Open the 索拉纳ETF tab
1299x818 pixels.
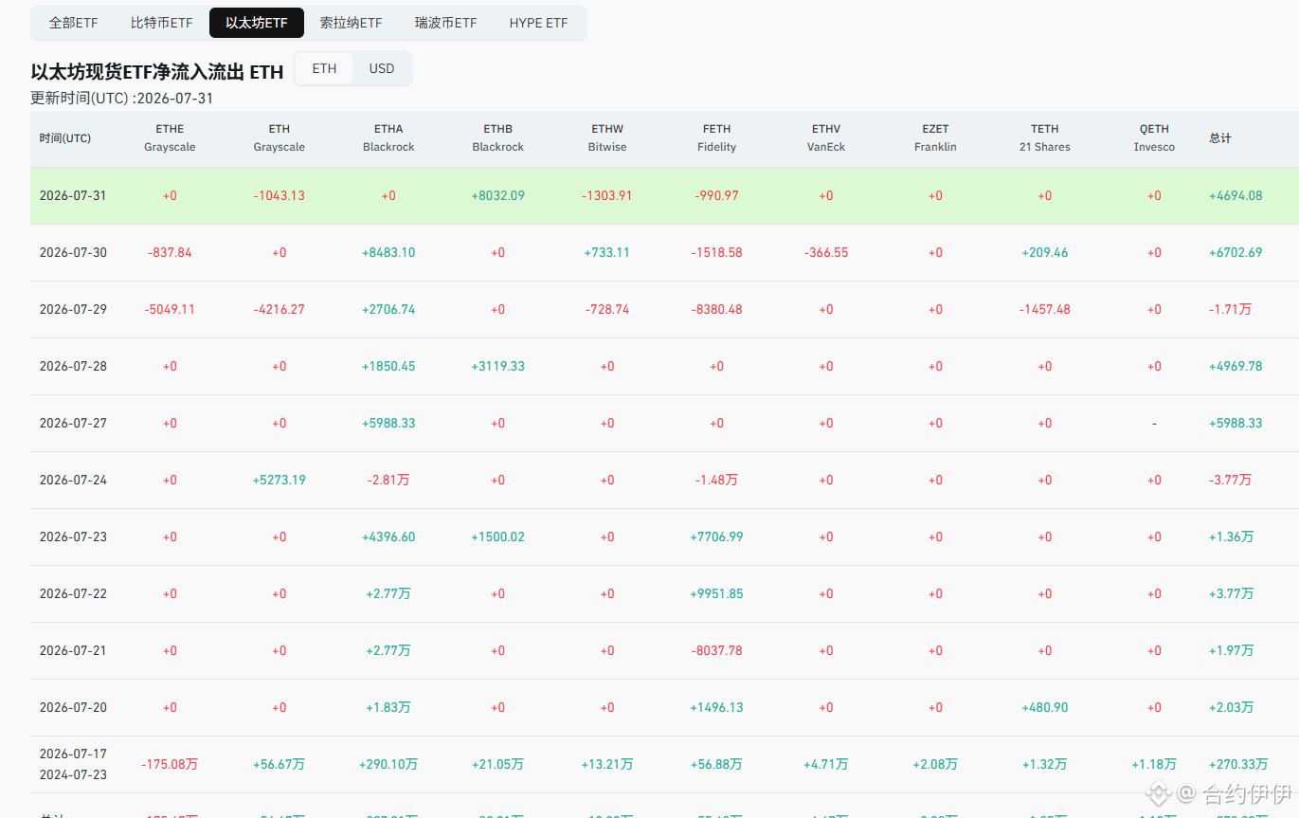coord(351,23)
